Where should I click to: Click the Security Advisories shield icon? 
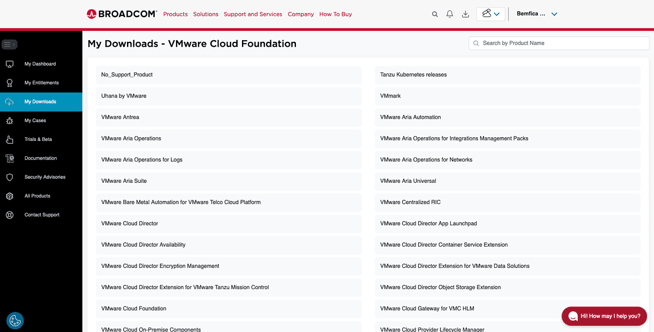pos(9,176)
